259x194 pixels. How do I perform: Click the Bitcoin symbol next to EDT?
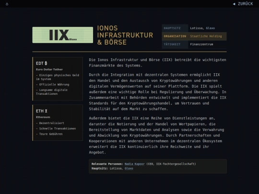pyautogui.click(x=46, y=63)
